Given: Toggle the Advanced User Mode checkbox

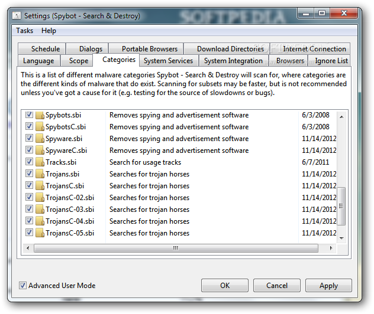Looking at the screenshot, I should (x=22, y=286).
